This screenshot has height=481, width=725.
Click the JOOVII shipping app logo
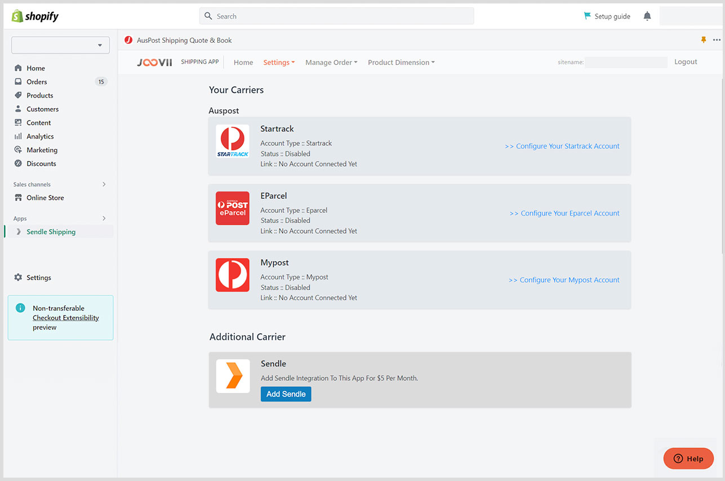[154, 62]
